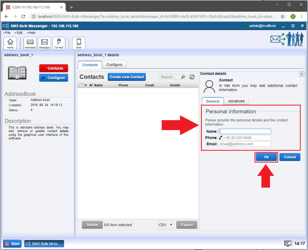Viewport: 308px width, 250px height.
Task: Open the File menu
Action: (x=7, y=33)
